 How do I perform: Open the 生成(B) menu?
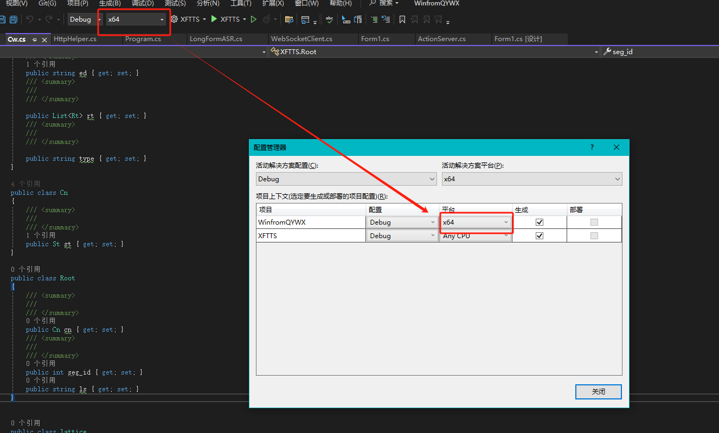[110, 3]
